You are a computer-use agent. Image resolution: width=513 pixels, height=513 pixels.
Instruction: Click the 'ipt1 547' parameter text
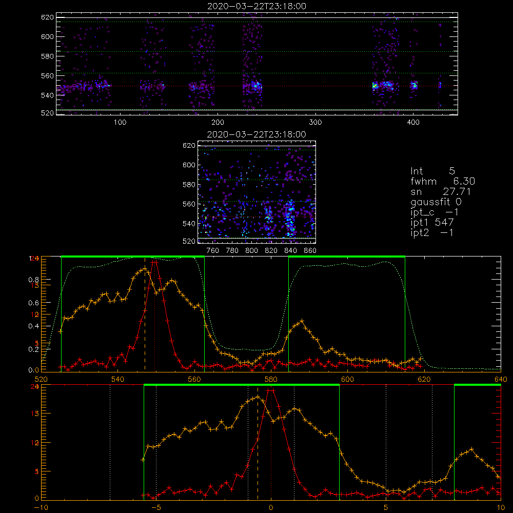click(x=432, y=223)
